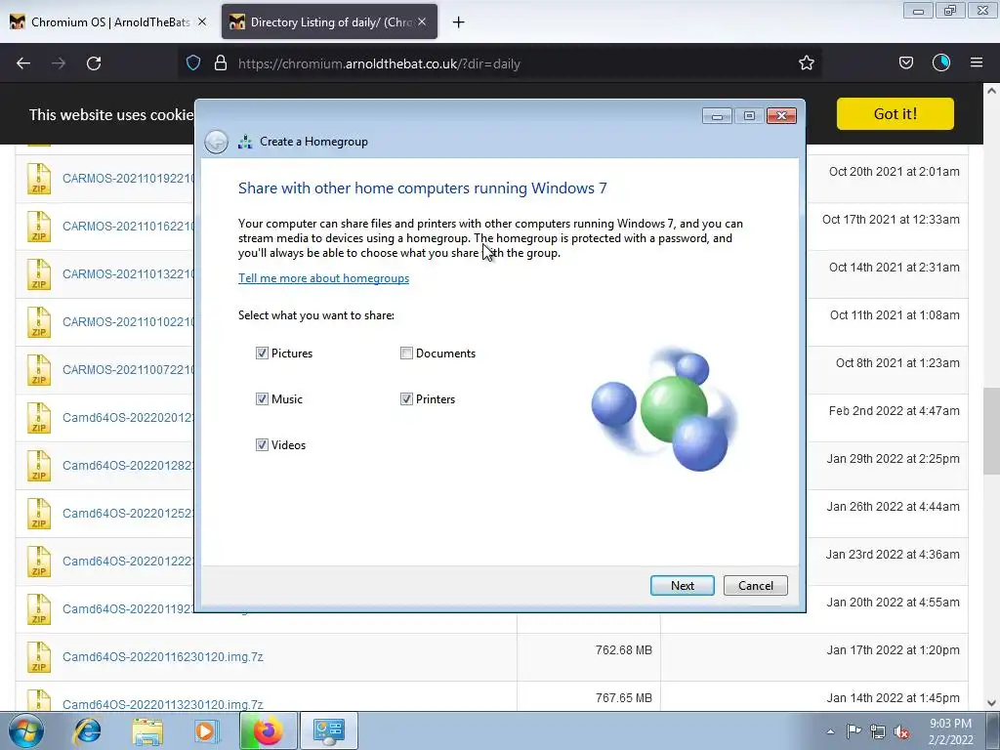
Task: Dismiss cookie banner with Got it!
Action: 896,113
